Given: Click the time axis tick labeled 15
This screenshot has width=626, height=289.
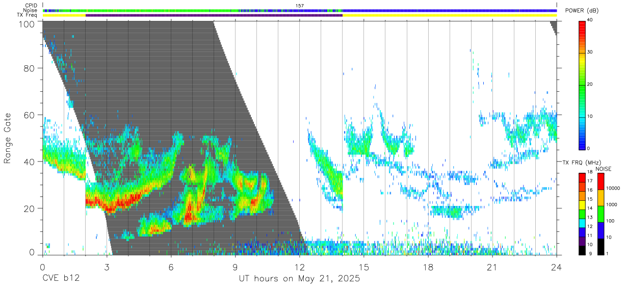Looking at the screenshot, I should 364,267.
